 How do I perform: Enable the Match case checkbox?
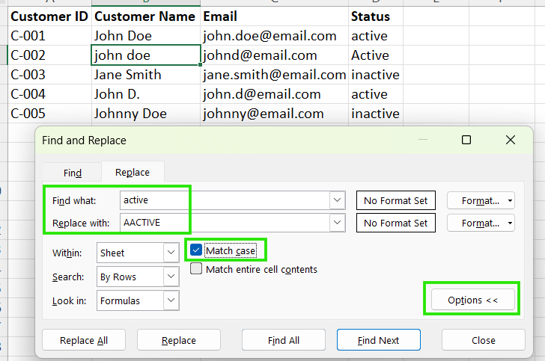click(196, 250)
